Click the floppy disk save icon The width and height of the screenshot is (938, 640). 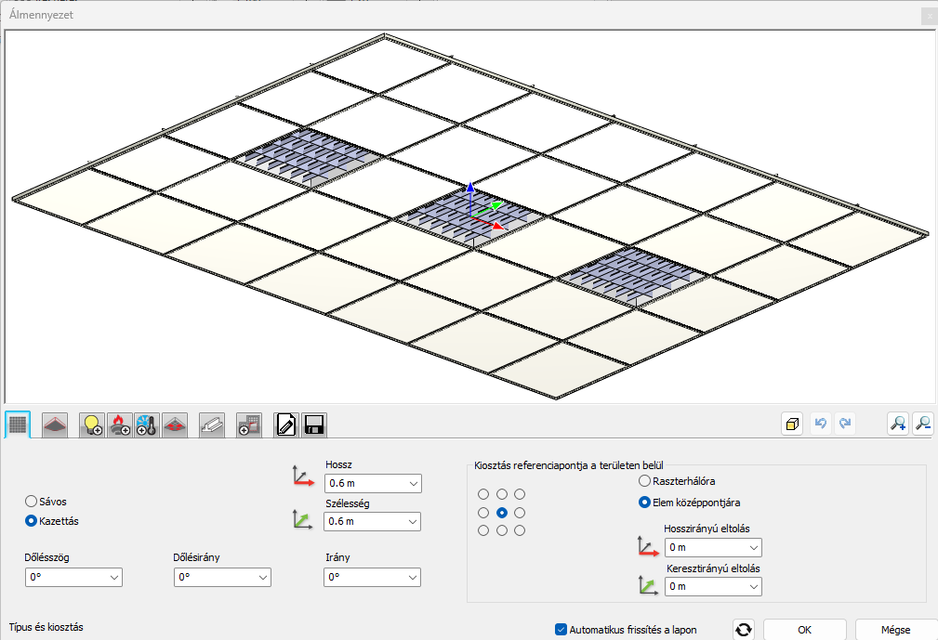click(x=313, y=424)
